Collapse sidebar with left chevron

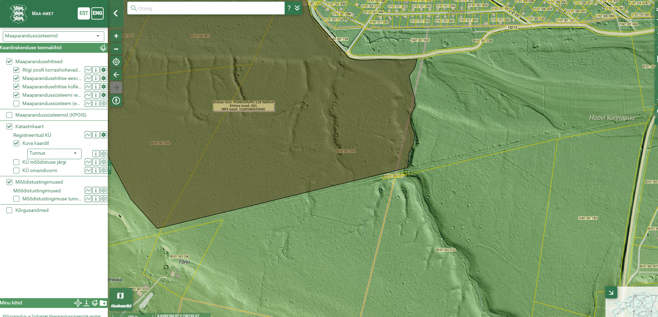pyautogui.click(x=115, y=13)
